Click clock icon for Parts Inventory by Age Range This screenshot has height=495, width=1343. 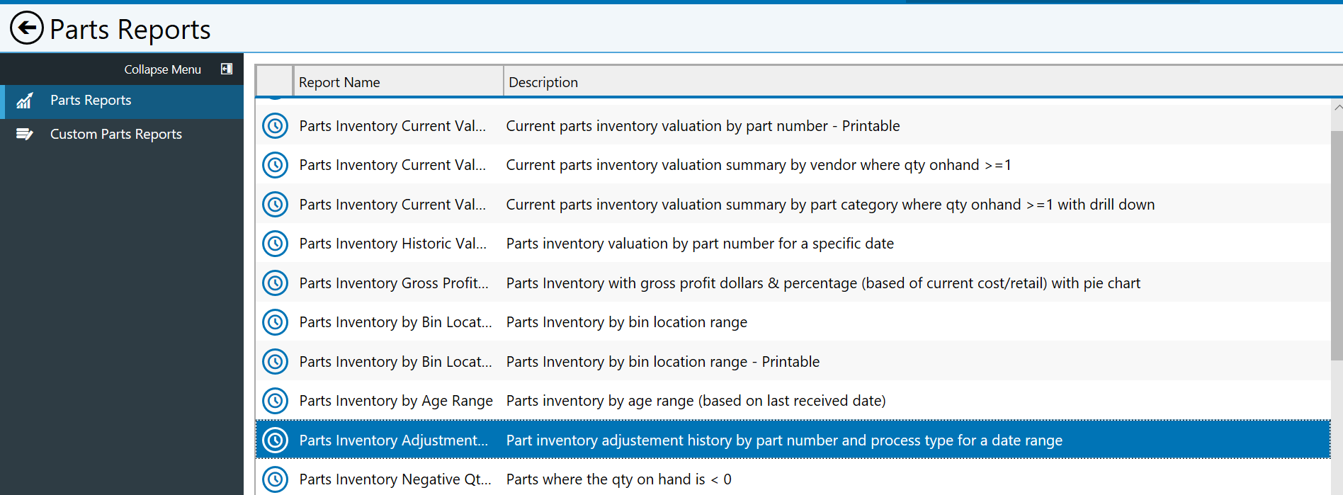(x=275, y=401)
